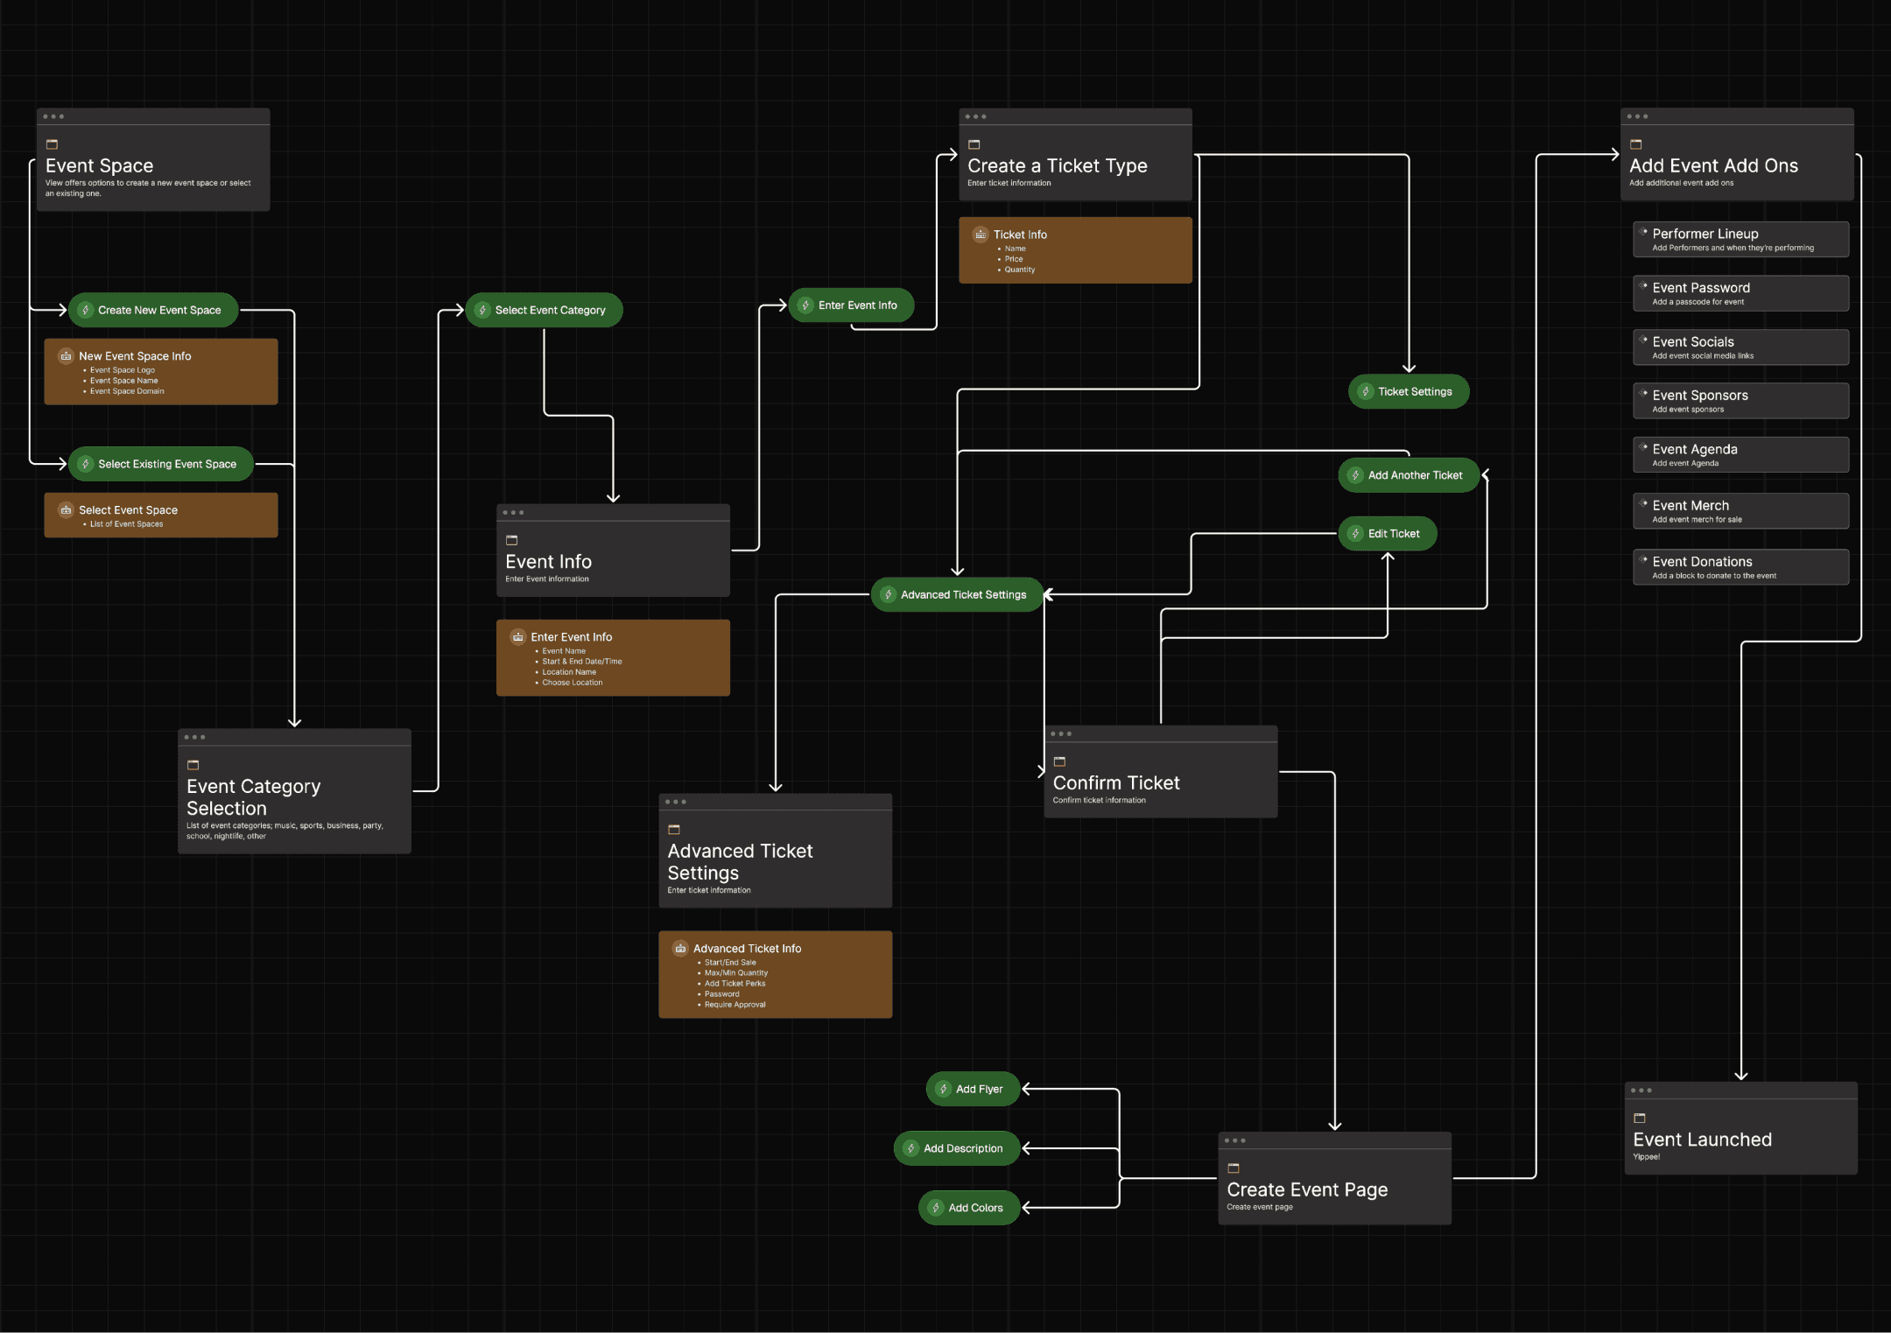Viewport: 1891px width, 1333px height.
Task: Click the window icon on Event Launched
Action: (x=1639, y=1117)
